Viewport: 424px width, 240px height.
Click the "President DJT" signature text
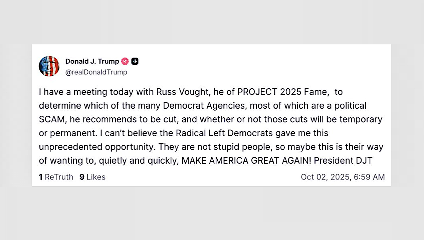(x=343, y=161)
